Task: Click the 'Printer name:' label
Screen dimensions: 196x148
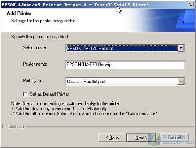Action: [35, 64]
